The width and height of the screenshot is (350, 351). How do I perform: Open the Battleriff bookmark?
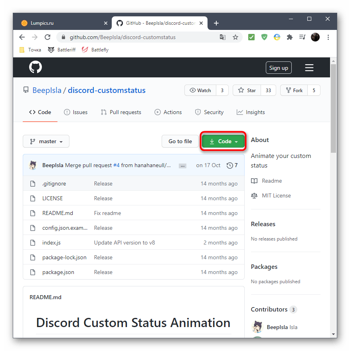(61, 50)
